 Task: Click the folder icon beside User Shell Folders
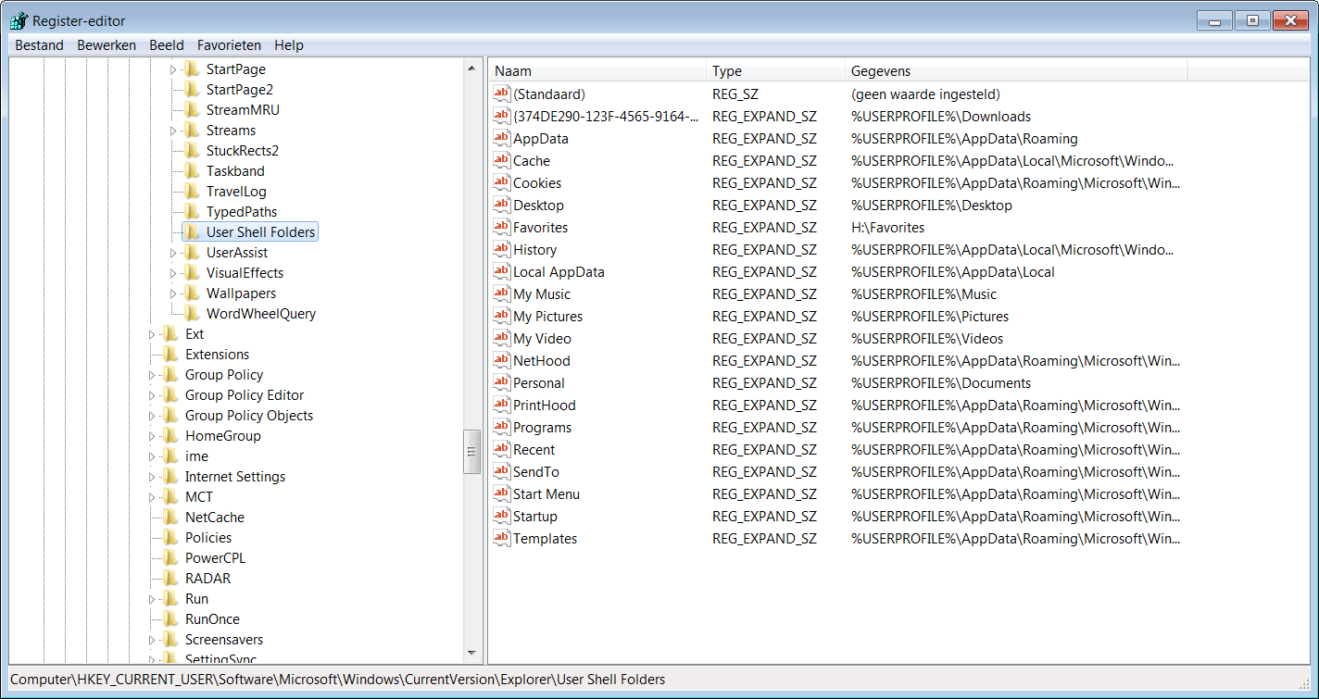(192, 232)
